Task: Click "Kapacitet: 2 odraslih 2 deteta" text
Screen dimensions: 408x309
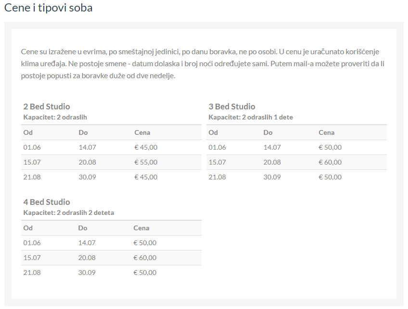Action: [x=69, y=213]
